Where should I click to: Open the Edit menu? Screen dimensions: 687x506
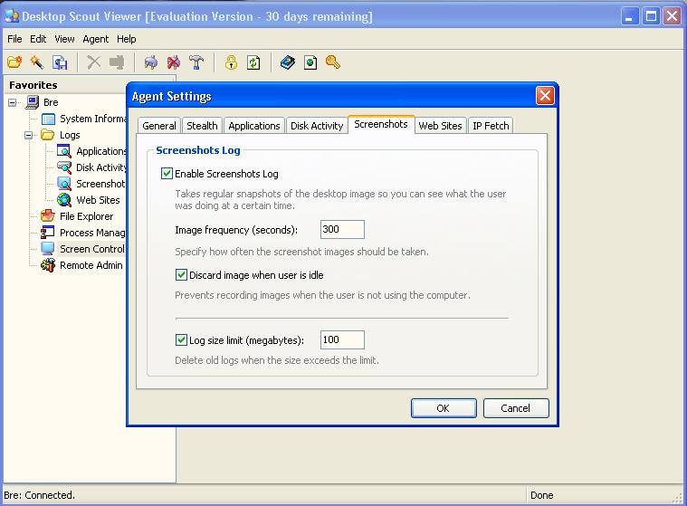pos(38,39)
